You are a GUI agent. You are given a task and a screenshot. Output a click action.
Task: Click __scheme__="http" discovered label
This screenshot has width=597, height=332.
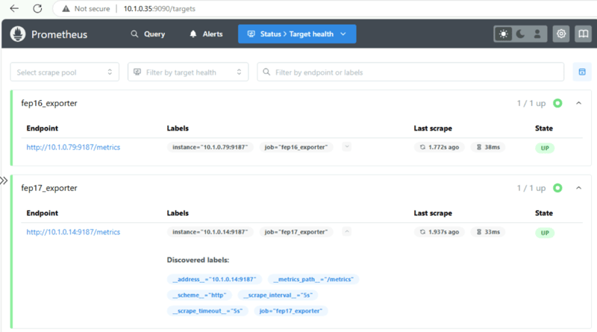tap(199, 295)
